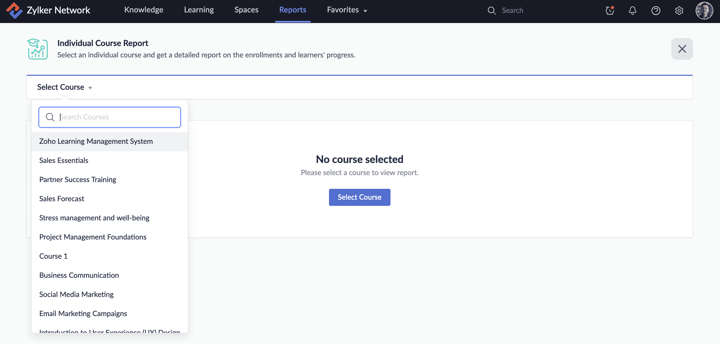Viewport: 720px width, 344px height.
Task: Click the Individual Course Report icon
Action: pos(38,49)
